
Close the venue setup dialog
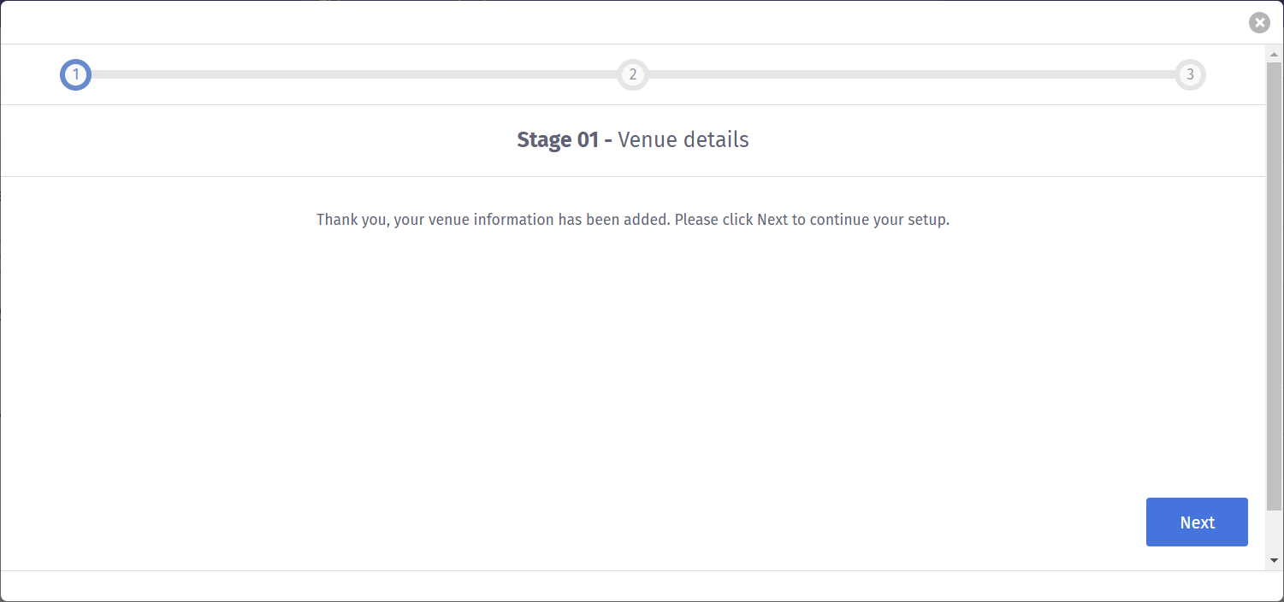coord(1258,23)
